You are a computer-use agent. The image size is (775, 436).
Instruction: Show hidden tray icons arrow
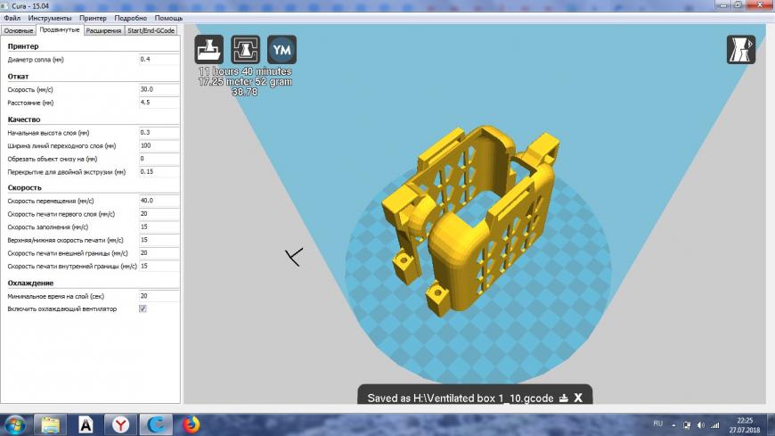(x=673, y=425)
